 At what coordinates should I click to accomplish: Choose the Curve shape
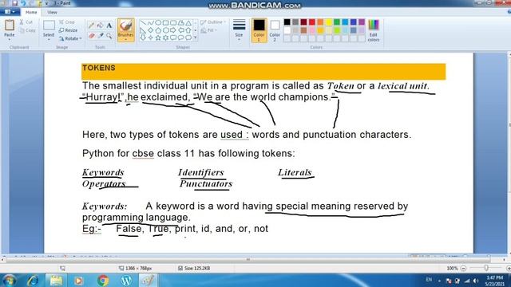151,23
